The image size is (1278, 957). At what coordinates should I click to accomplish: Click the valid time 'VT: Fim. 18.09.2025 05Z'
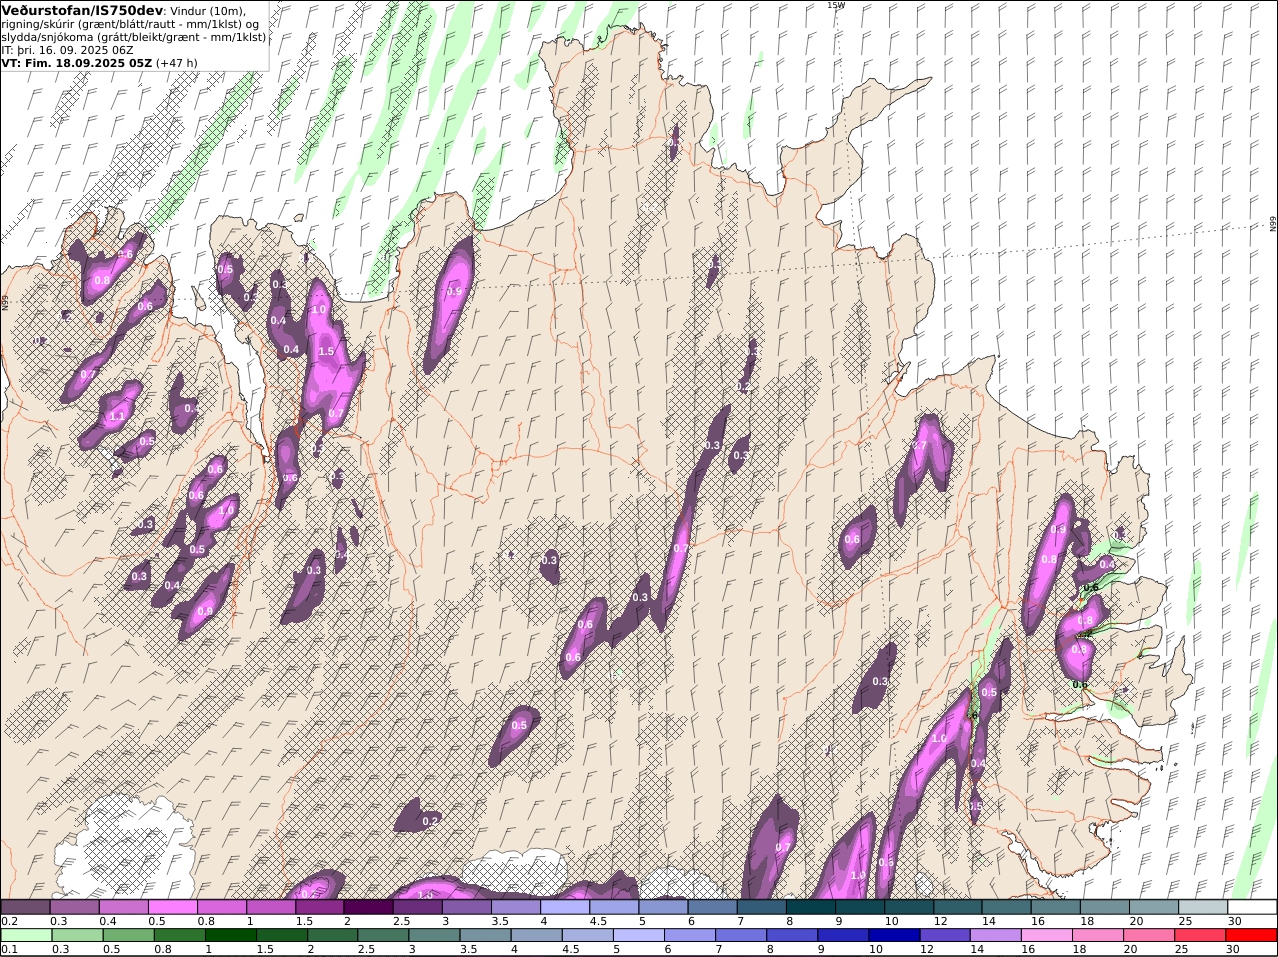click(x=76, y=62)
